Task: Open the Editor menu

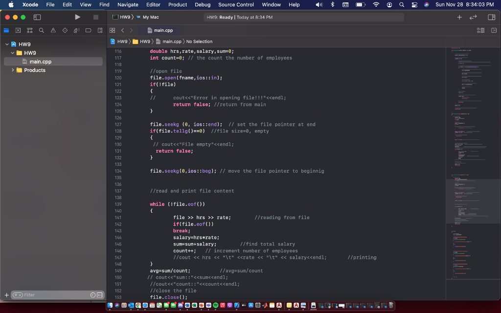Action: pos(153,4)
